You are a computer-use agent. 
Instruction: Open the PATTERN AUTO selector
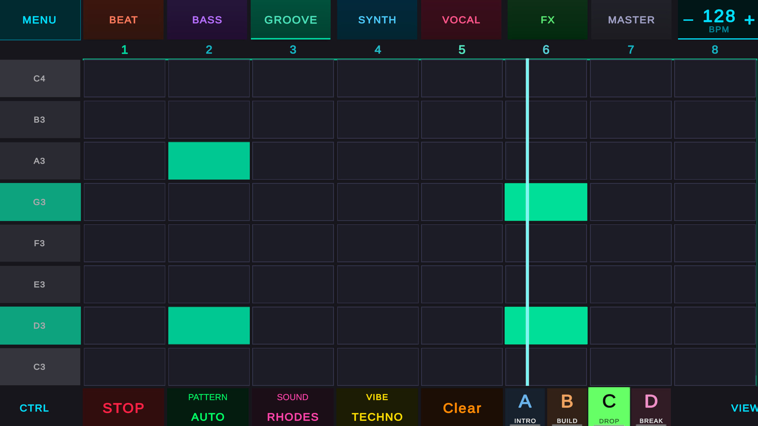click(208, 407)
